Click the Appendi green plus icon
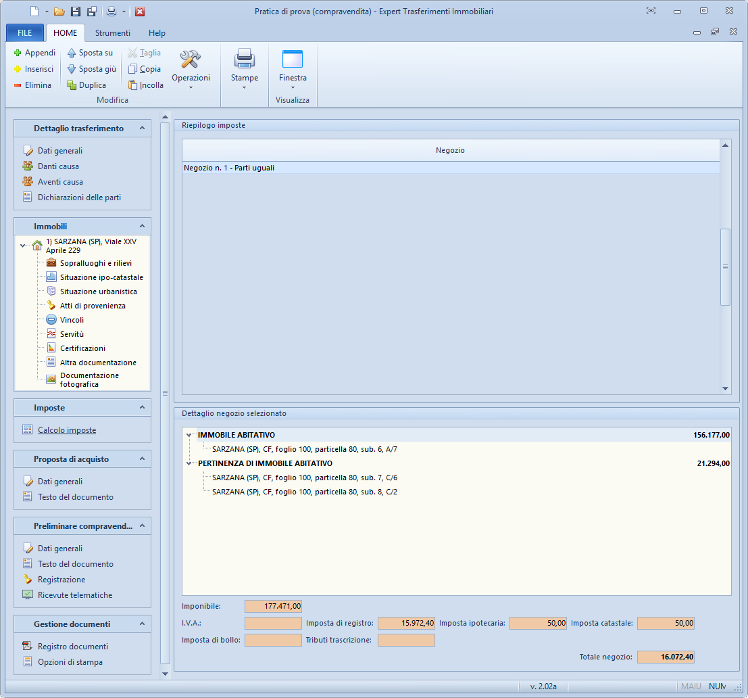The width and height of the screenshot is (748, 698). 18,53
